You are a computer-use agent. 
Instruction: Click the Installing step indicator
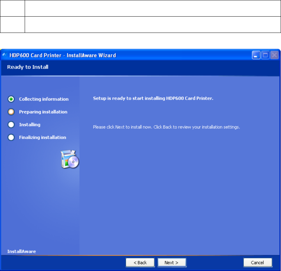tap(11, 124)
